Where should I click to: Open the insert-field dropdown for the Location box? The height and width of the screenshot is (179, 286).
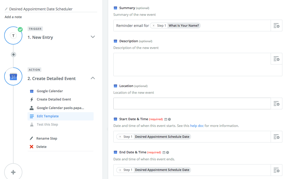tap(276, 103)
